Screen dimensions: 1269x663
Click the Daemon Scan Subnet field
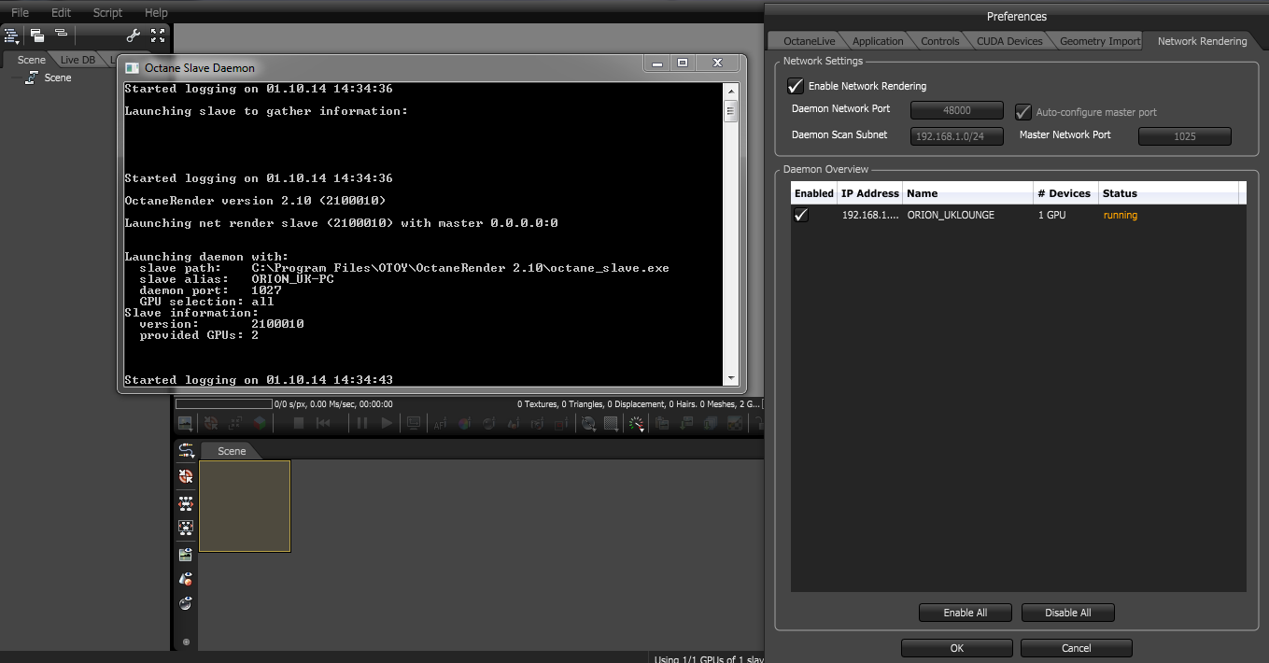(957, 136)
